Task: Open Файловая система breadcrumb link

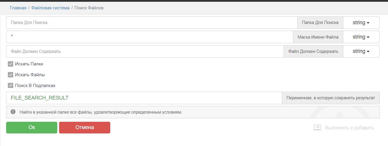Action: (x=50, y=8)
